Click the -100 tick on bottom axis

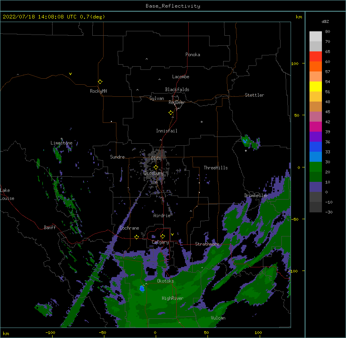pyautogui.click(x=50, y=332)
